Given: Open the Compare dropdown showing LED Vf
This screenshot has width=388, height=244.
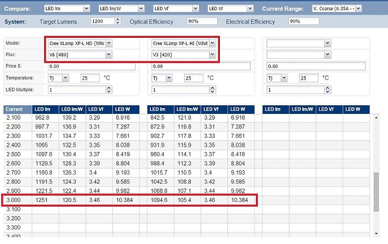Looking at the screenshot, I should pyautogui.click(x=176, y=9).
